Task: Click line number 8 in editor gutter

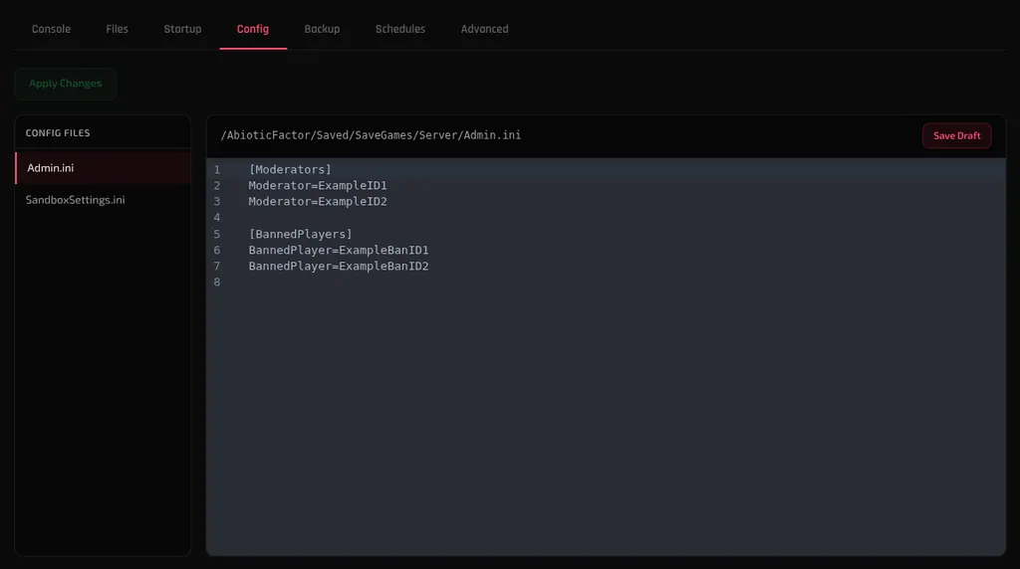Action: coord(217,282)
